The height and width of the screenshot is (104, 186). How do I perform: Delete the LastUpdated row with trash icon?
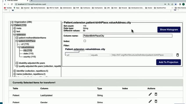pyautogui.click(x=156, y=94)
